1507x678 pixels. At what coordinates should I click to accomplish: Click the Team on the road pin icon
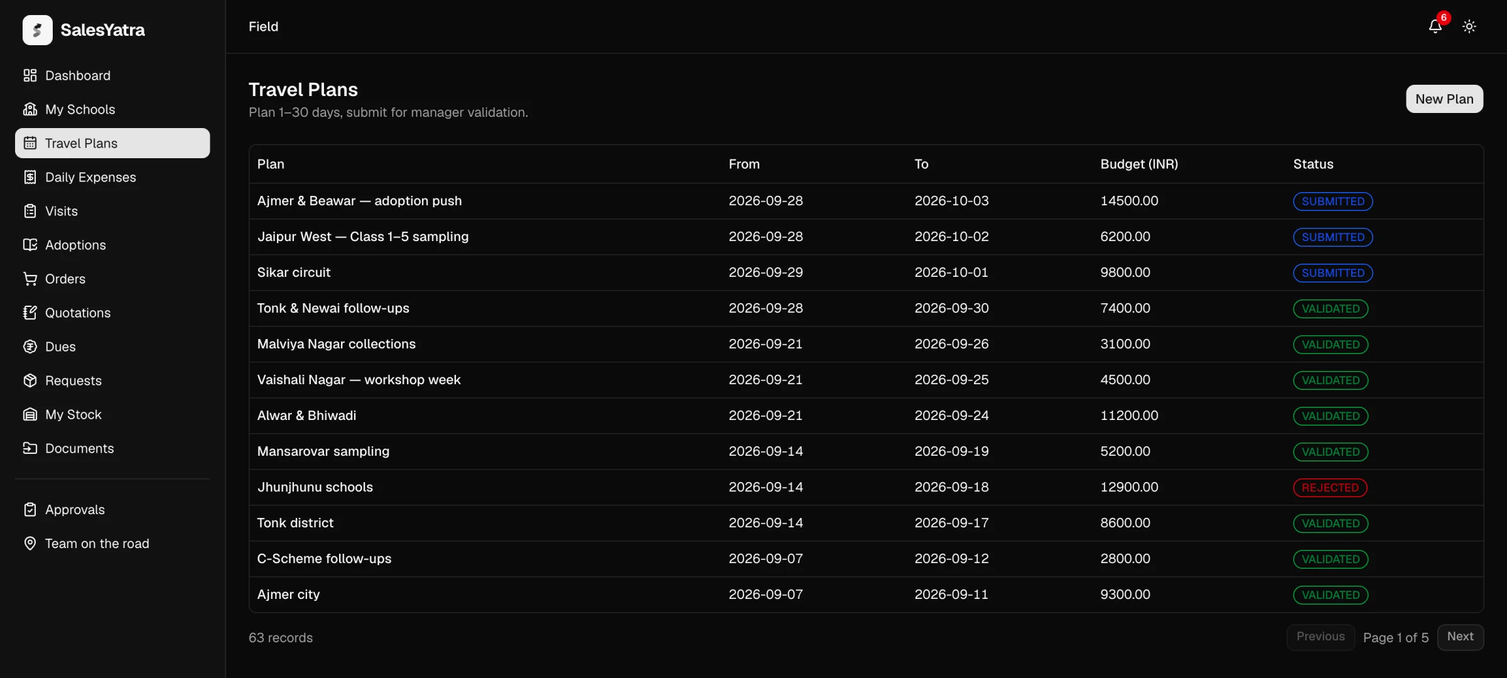coord(30,544)
